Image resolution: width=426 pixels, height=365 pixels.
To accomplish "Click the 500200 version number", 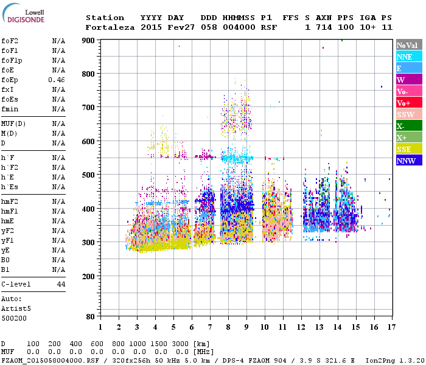I will click(14, 318).
